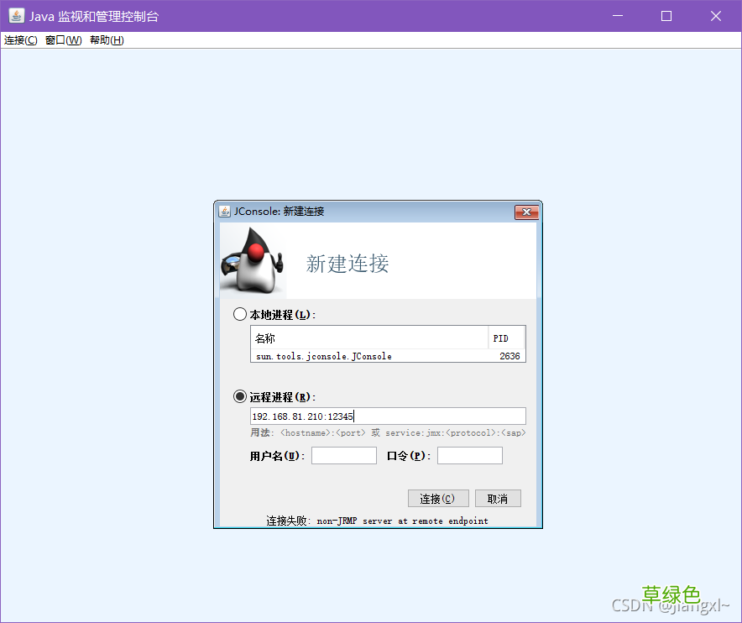Select the 远程进程(R) radio button
The image size is (742, 623).
[x=240, y=396]
